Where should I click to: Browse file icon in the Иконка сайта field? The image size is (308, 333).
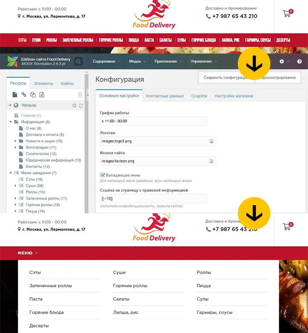pyautogui.click(x=211, y=161)
